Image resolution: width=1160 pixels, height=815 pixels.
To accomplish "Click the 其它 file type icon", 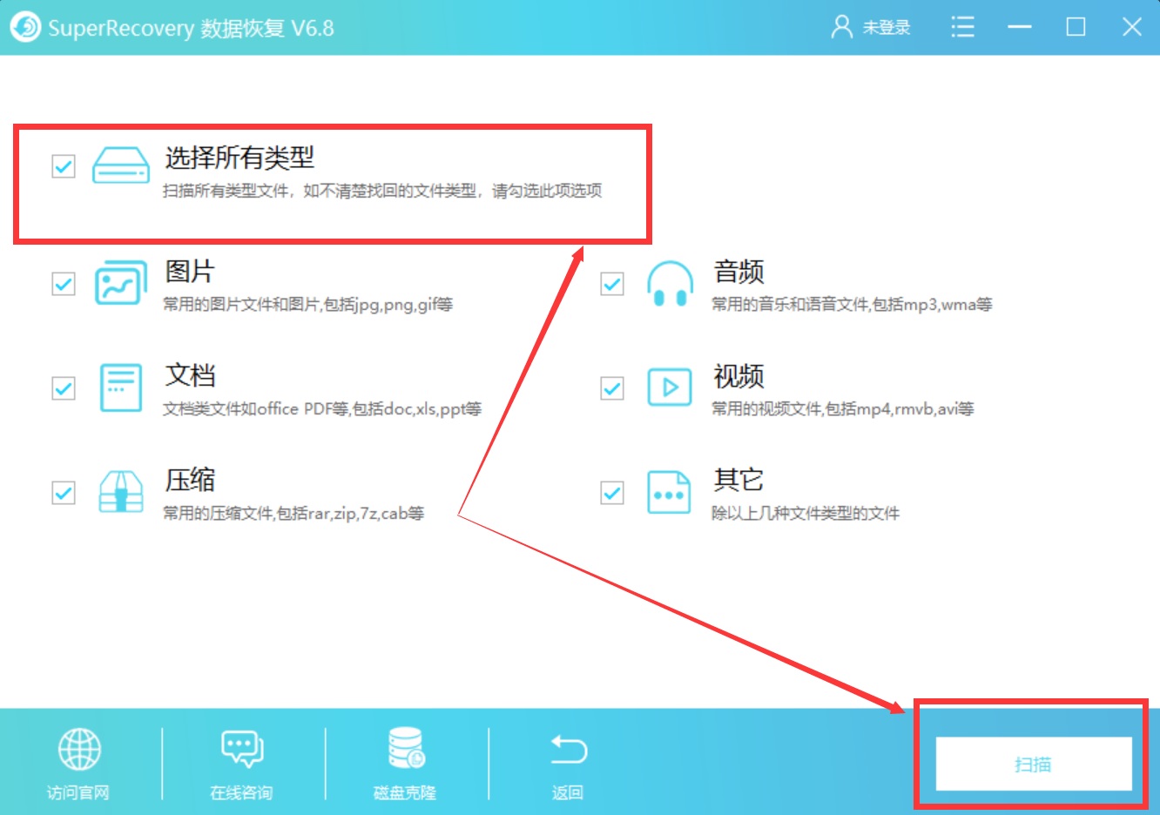I will click(x=669, y=492).
